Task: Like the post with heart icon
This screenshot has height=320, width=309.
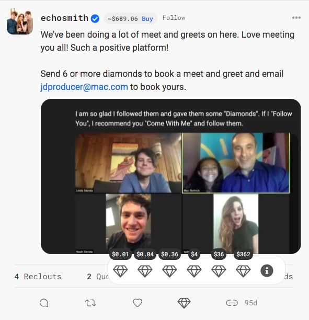Action: pos(138,303)
